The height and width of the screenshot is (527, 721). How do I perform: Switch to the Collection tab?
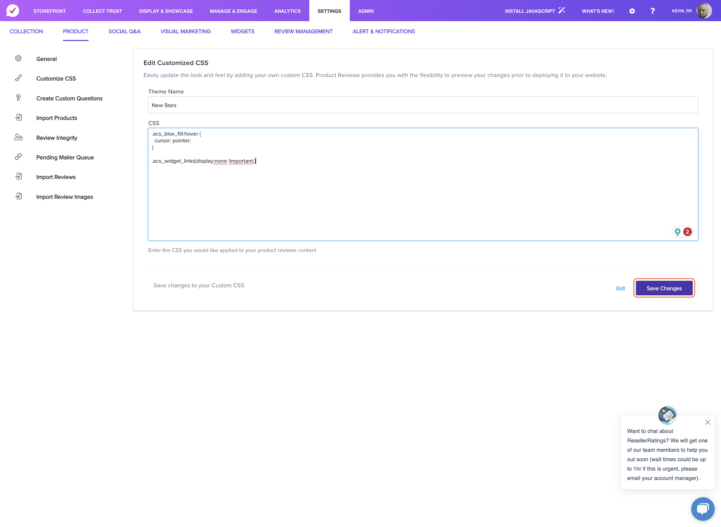click(x=26, y=31)
